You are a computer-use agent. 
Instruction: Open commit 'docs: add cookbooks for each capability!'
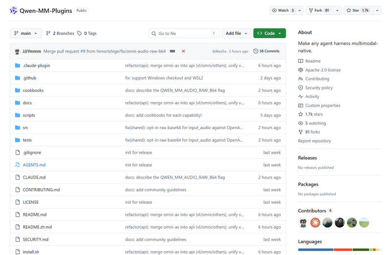163,115
